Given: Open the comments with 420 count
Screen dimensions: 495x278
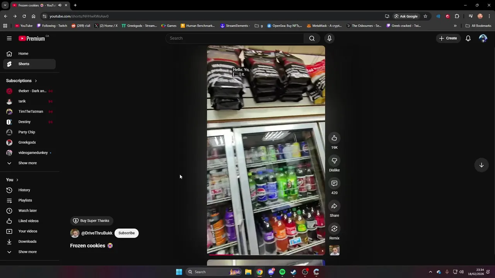Looking at the screenshot, I should coord(334,183).
